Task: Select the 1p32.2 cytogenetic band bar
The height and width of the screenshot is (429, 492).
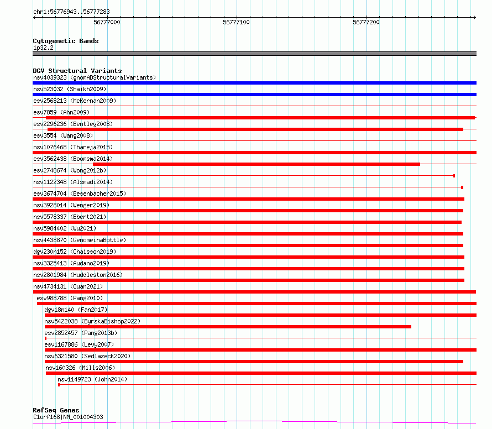Action: pos(254,54)
